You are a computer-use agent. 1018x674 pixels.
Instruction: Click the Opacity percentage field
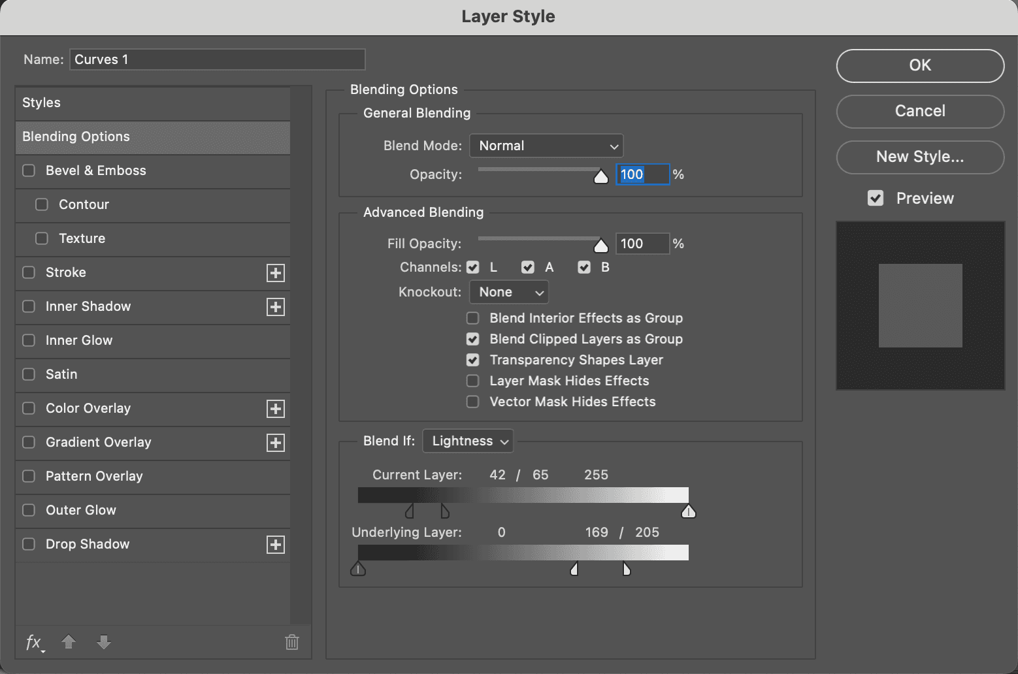click(x=643, y=174)
